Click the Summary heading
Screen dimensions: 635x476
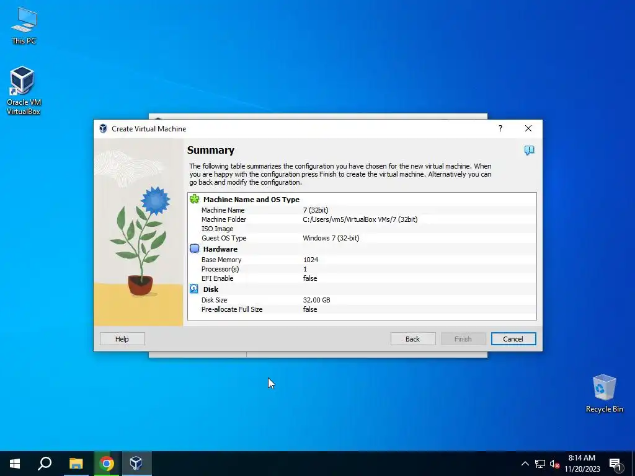211,150
